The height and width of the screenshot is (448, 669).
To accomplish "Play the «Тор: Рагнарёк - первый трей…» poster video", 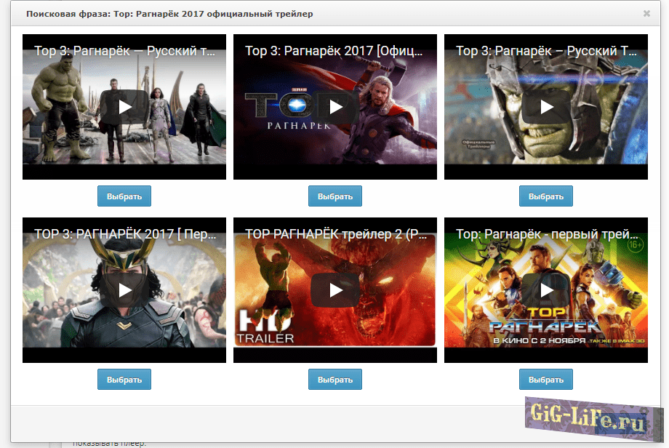I will point(545,289).
